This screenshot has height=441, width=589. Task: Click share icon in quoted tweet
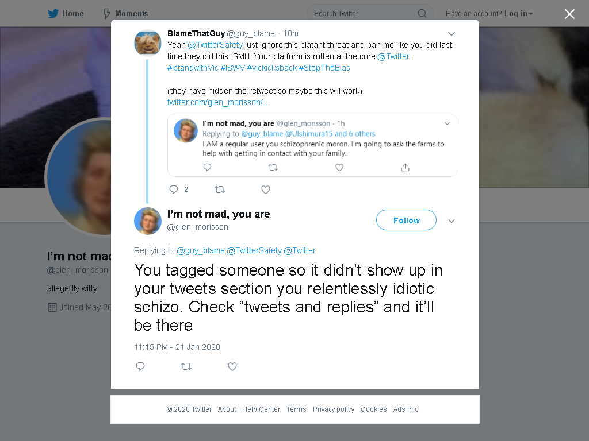pyautogui.click(x=405, y=167)
